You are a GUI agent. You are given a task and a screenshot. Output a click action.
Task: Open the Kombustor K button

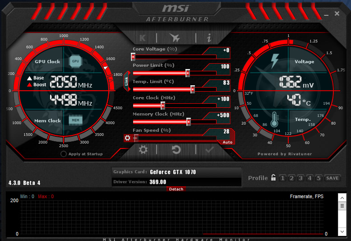point(143,38)
